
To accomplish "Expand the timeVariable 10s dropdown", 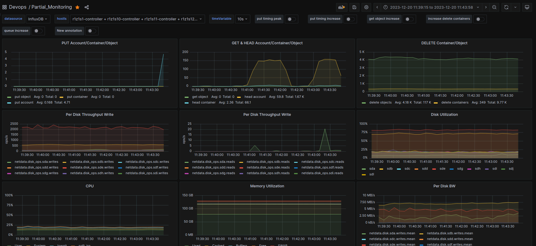I will pyautogui.click(x=242, y=19).
